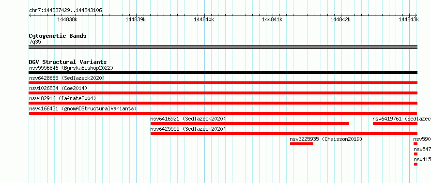Screen dimensions: 431x183
Task: Open nsv4166431 gnomADStructuralVariants label
Action: tap(83, 108)
